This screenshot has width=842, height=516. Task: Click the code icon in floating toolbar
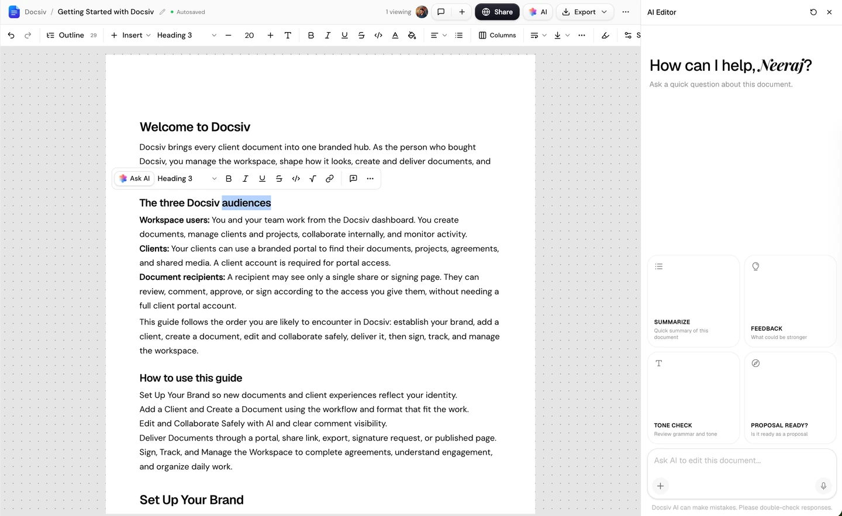[x=296, y=178]
